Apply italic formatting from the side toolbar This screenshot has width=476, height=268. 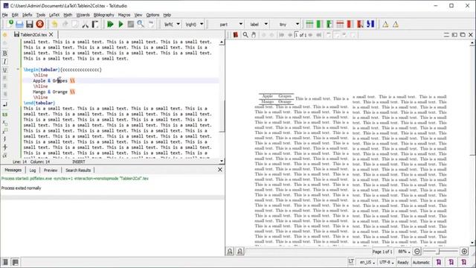(5, 62)
